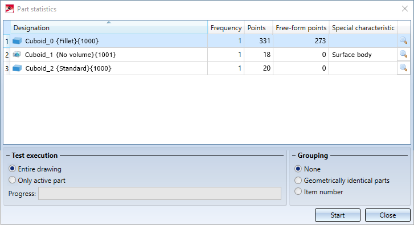
Task: Sort by the Free-form points column
Action: [301, 27]
